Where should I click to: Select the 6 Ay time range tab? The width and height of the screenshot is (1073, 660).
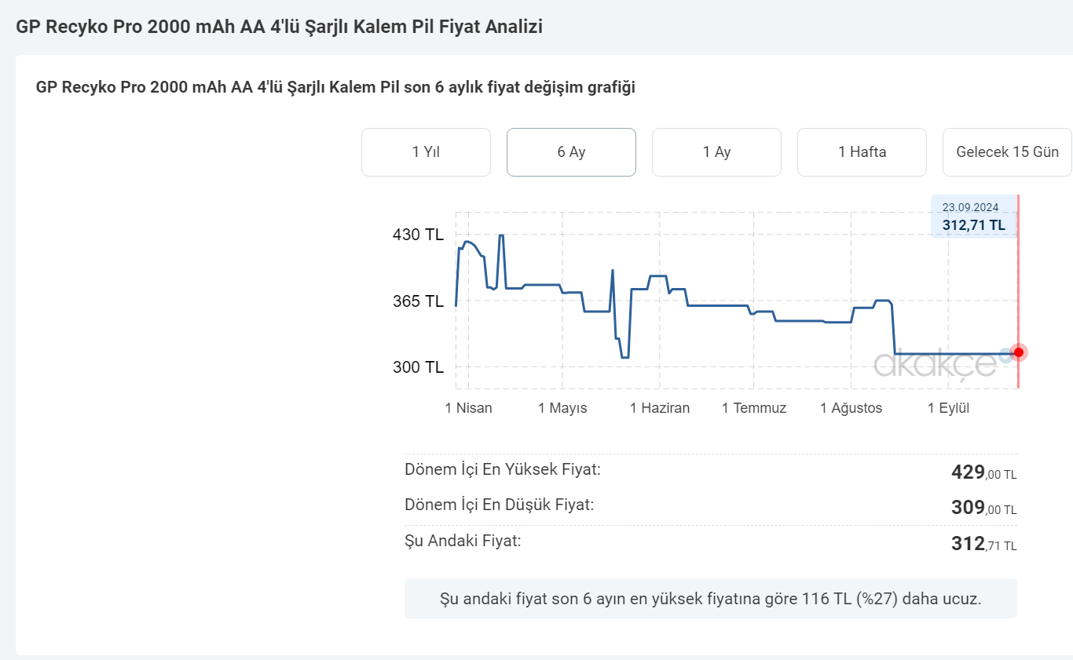pyautogui.click(x=571, y=152)
